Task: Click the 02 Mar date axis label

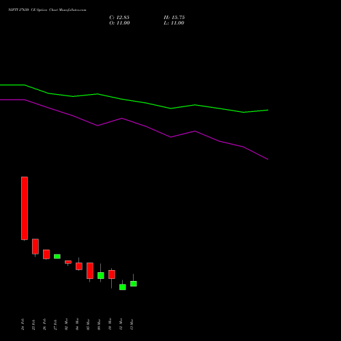Action: pos(66,325)
